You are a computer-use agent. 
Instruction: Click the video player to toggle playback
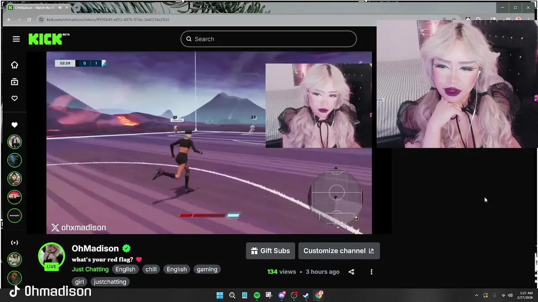point(209,143)
